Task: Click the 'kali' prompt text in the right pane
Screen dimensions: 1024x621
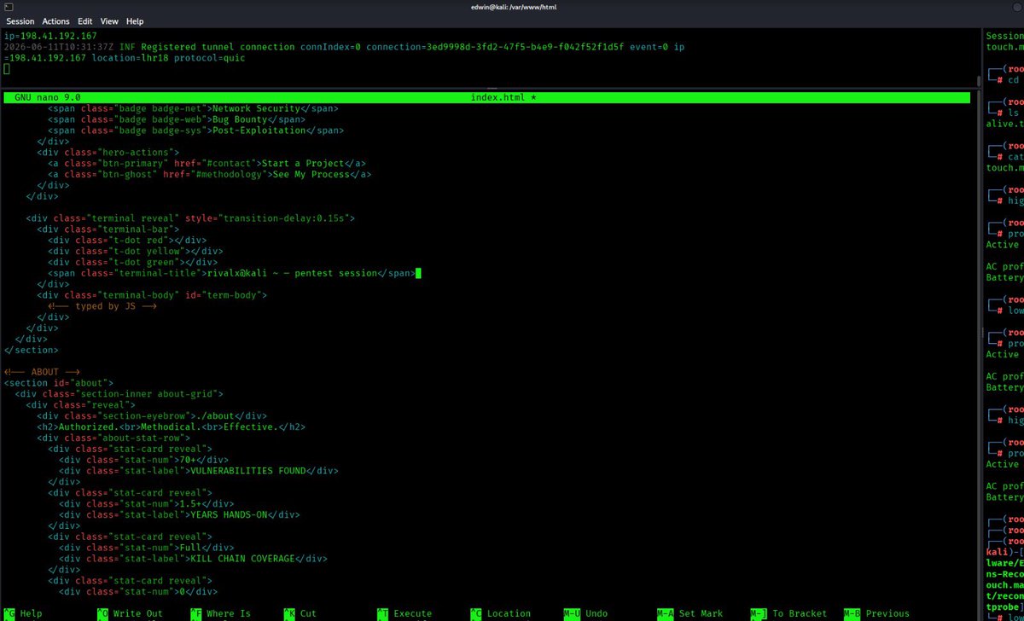Action: 996,552
